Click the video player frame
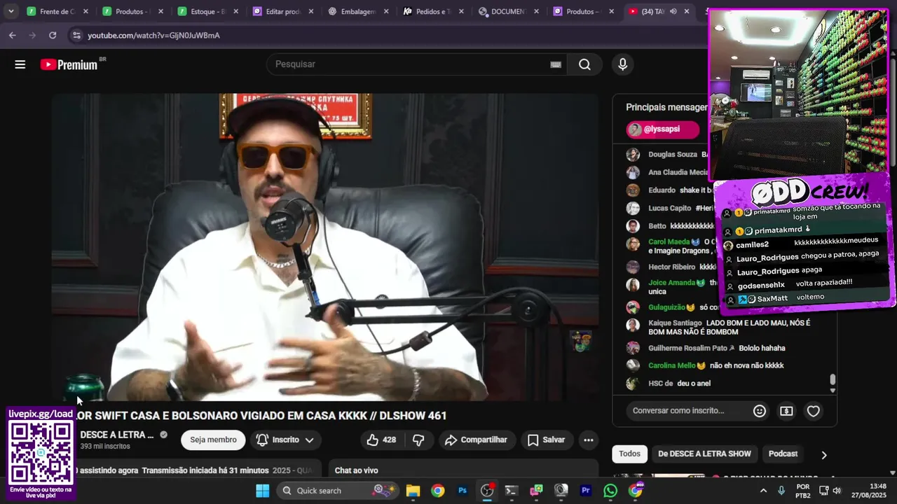Viewport: 897px width, 504px height. coord(325,246)
